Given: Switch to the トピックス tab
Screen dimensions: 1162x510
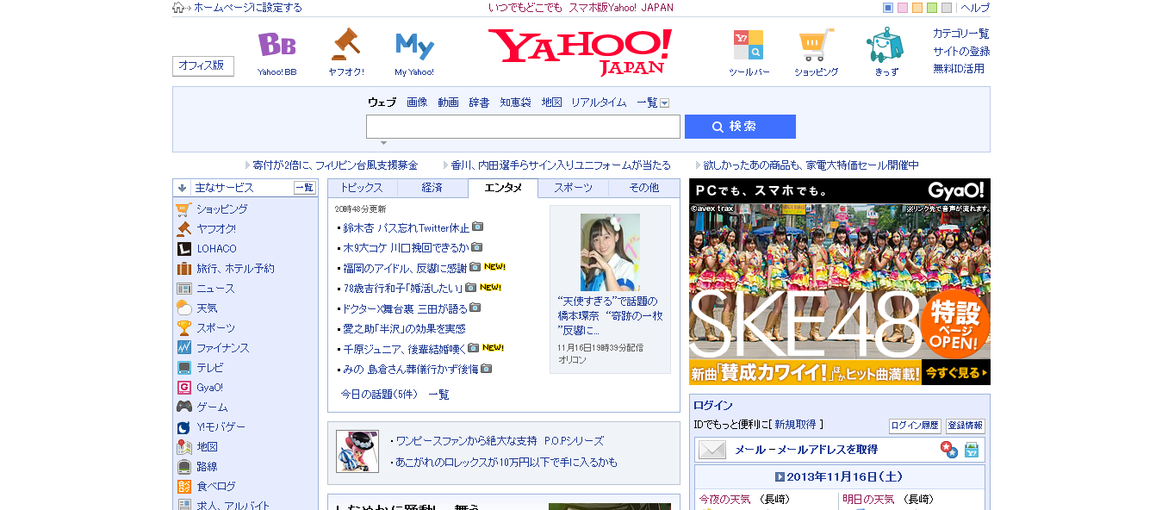Looking at the screenshot, I should 363,188.
